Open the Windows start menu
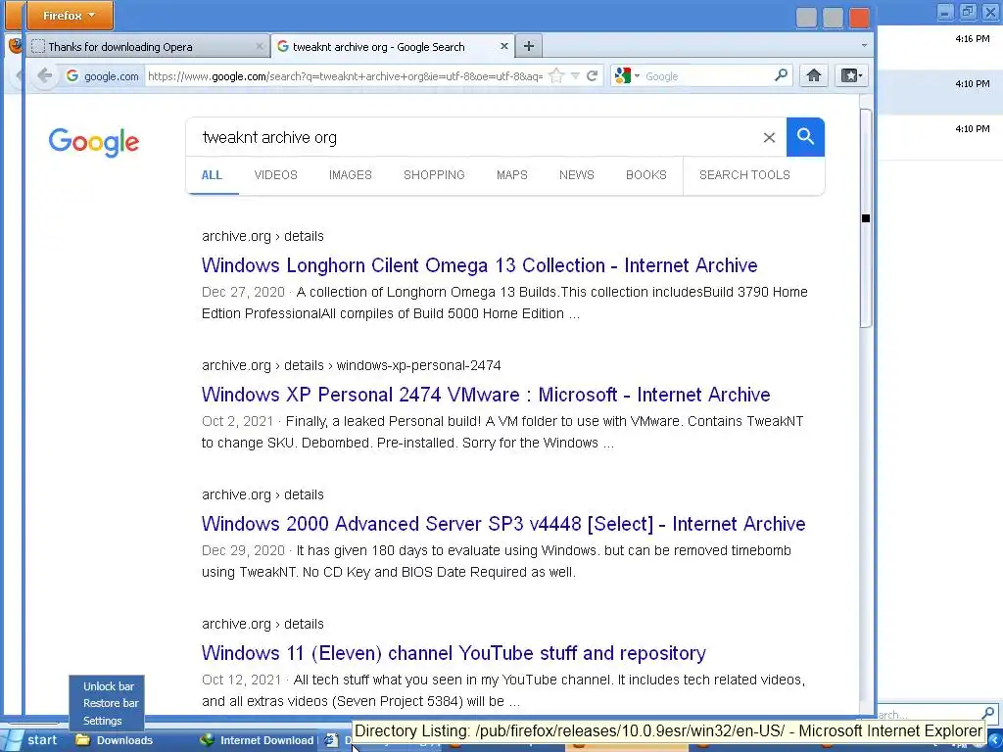The width and height of the screenshot is (1003, 752). (33, 740)
